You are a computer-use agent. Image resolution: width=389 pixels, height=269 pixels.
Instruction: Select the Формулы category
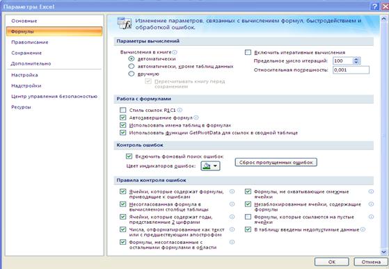coord(54,31)
